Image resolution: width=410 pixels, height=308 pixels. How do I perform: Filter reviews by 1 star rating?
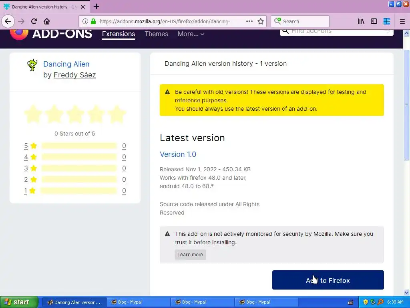point(30,190)
